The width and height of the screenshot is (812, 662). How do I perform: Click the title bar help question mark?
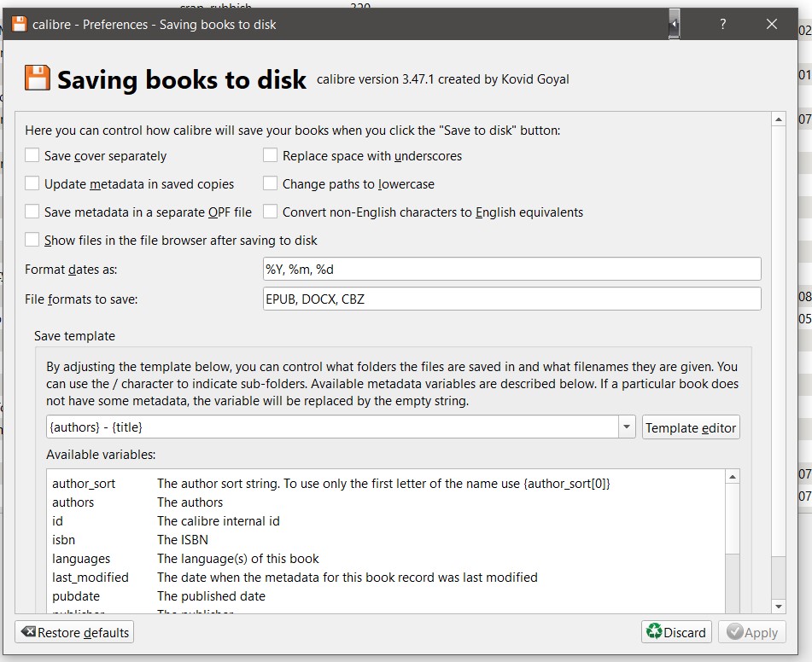tap(722, 24)
